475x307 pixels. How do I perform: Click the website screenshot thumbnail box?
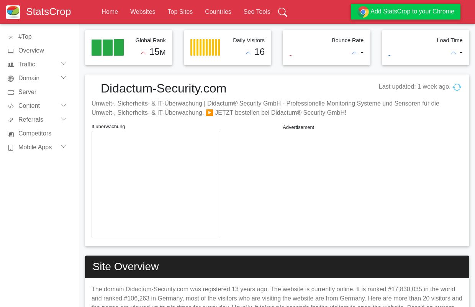click(x=156, y=185)
